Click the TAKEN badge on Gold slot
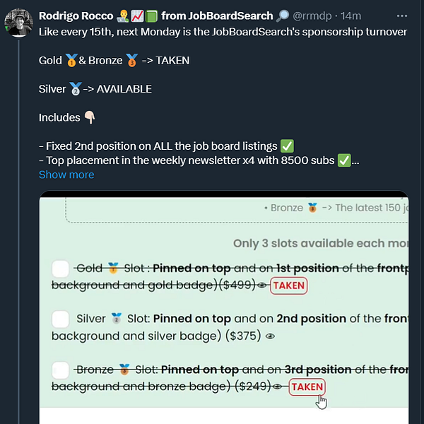The height and width of the screenshot is (424, 424). coord(289,285)
